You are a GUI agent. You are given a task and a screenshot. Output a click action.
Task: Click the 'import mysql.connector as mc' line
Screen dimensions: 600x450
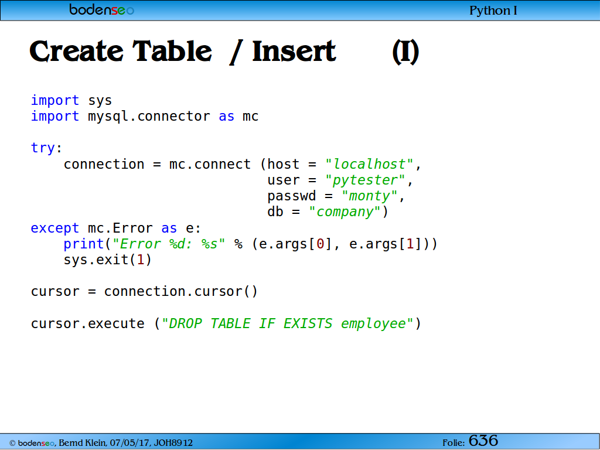point(145,117)
